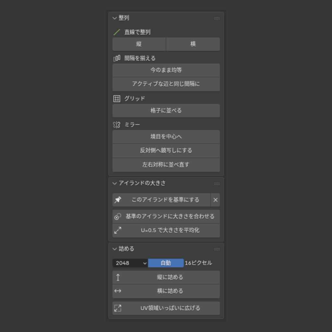Screen dimensions: 332x332
Task: Grab the 詰める panel drag handle
Action: 217,249
